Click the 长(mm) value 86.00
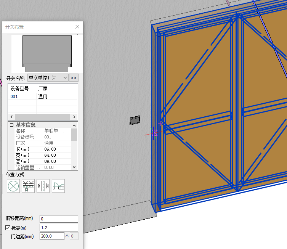 point(57,149)
